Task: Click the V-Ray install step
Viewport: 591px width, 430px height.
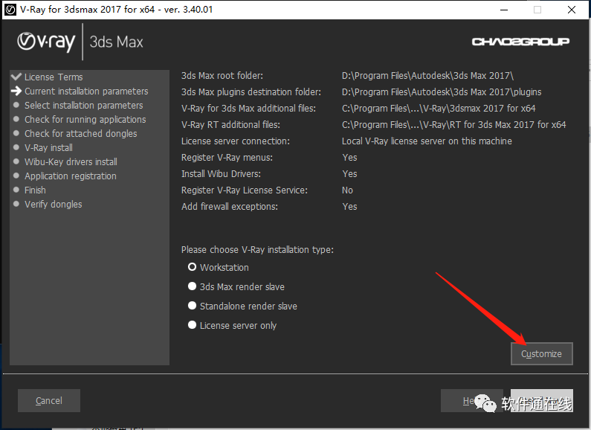Action: pos(48,148)
